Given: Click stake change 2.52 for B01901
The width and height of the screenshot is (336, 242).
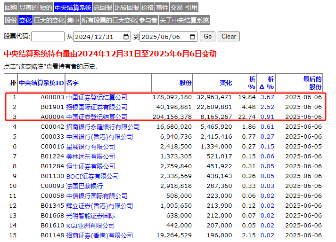Looking at the screenshot, I should [x=267, y=107].
